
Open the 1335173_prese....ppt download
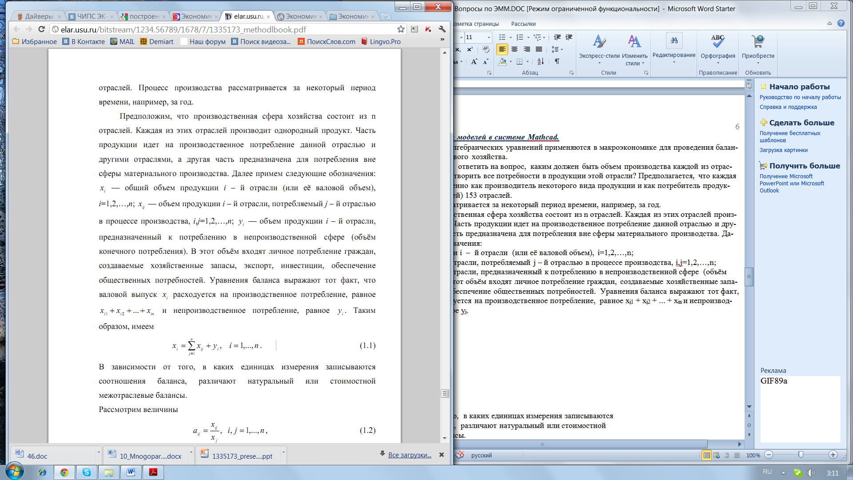tap(237, 455)
